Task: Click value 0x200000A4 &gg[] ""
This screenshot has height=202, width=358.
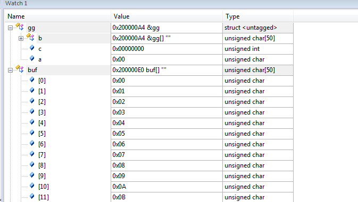Action: coord(141,38)
